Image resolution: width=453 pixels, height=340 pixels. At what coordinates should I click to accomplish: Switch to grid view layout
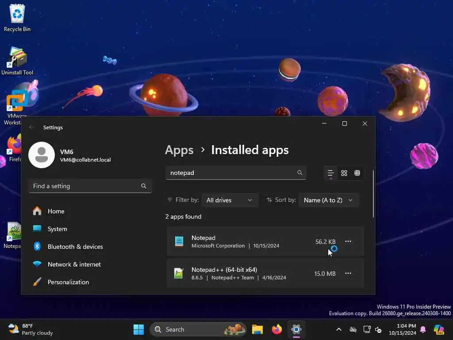[x=344, y=173]
